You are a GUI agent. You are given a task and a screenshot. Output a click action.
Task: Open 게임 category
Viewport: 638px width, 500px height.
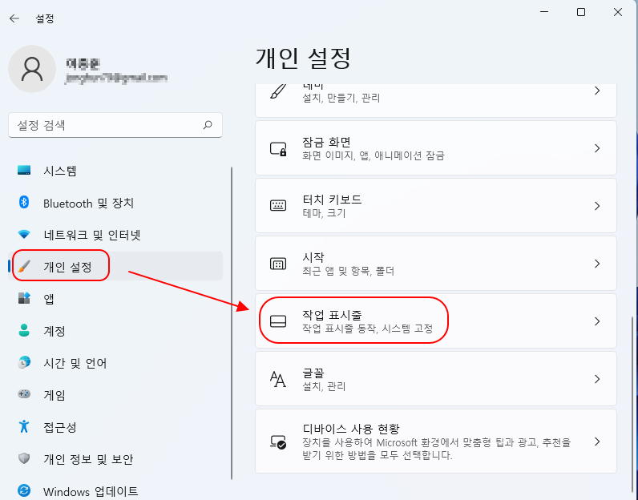point(115,394)
